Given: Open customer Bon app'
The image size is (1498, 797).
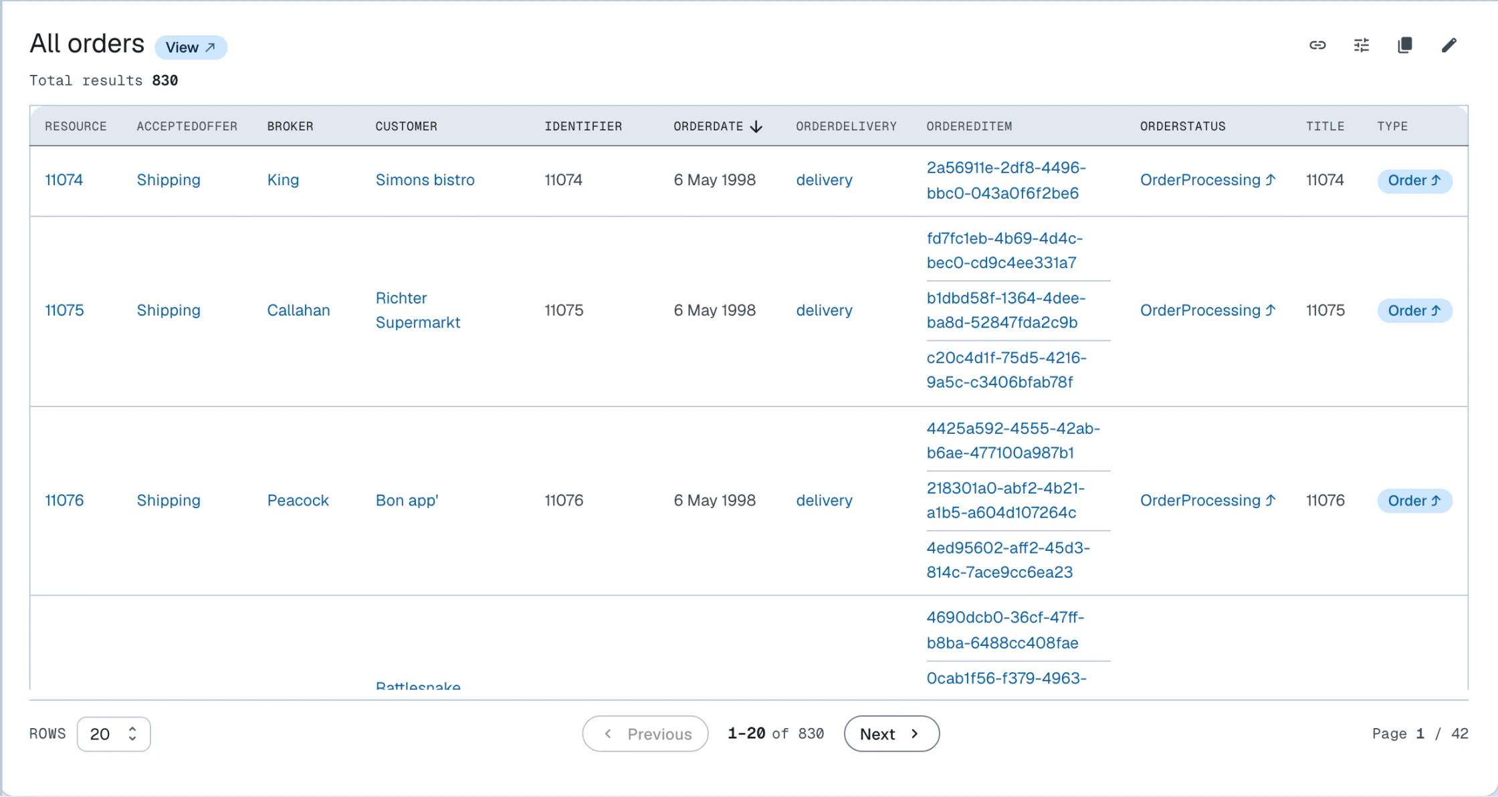Looking at the screenshot, I should coord(407,500).
